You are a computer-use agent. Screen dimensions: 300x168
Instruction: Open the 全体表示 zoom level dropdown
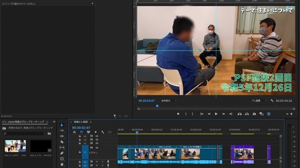pos(169,100)
